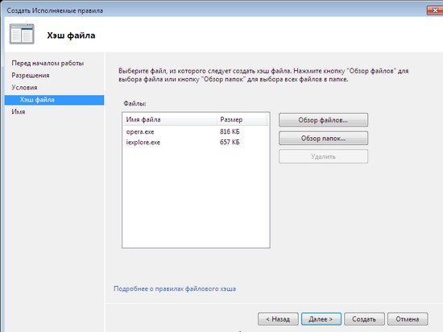
Task: Click the 816 КБ size cell
Action: 230,131
